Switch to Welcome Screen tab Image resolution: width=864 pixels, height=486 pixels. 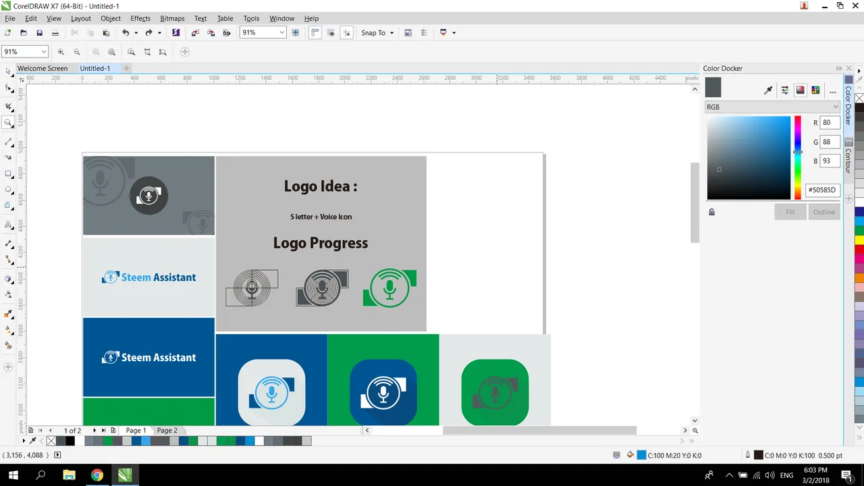(43, 68)
